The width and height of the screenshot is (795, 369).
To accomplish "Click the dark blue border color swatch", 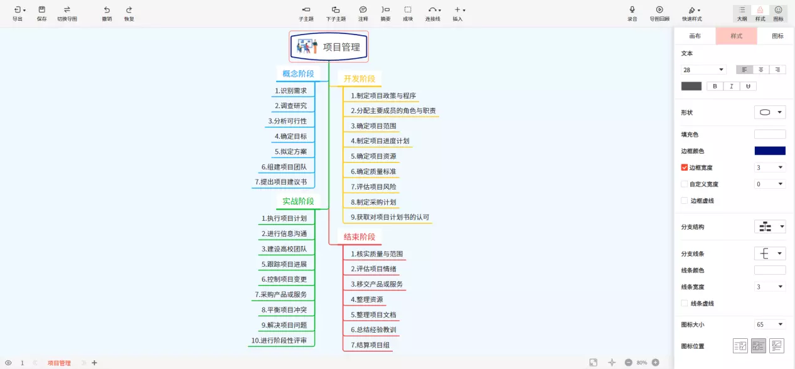I will pyautogui.click(x=769, y=151).
